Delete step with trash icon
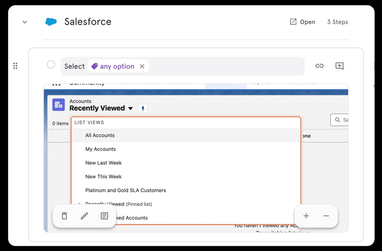Image resolution: width=382 pixels, height=251 pixels. [x=64, y=216]
